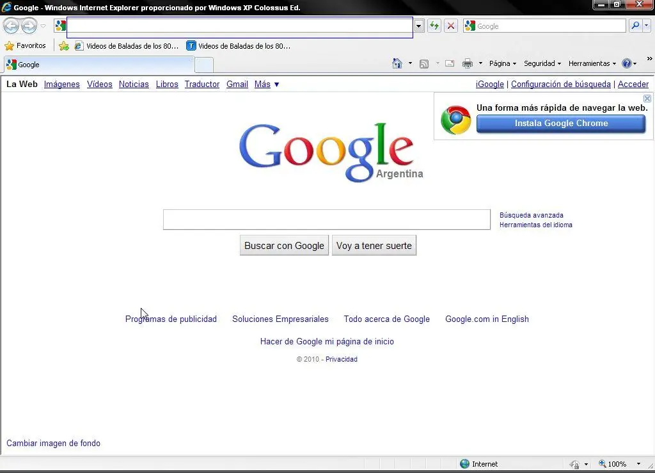This screenshot has width=655, height=473.
Task: Click Cambiar imagen de fondo link
Action: tap(54, 444)
